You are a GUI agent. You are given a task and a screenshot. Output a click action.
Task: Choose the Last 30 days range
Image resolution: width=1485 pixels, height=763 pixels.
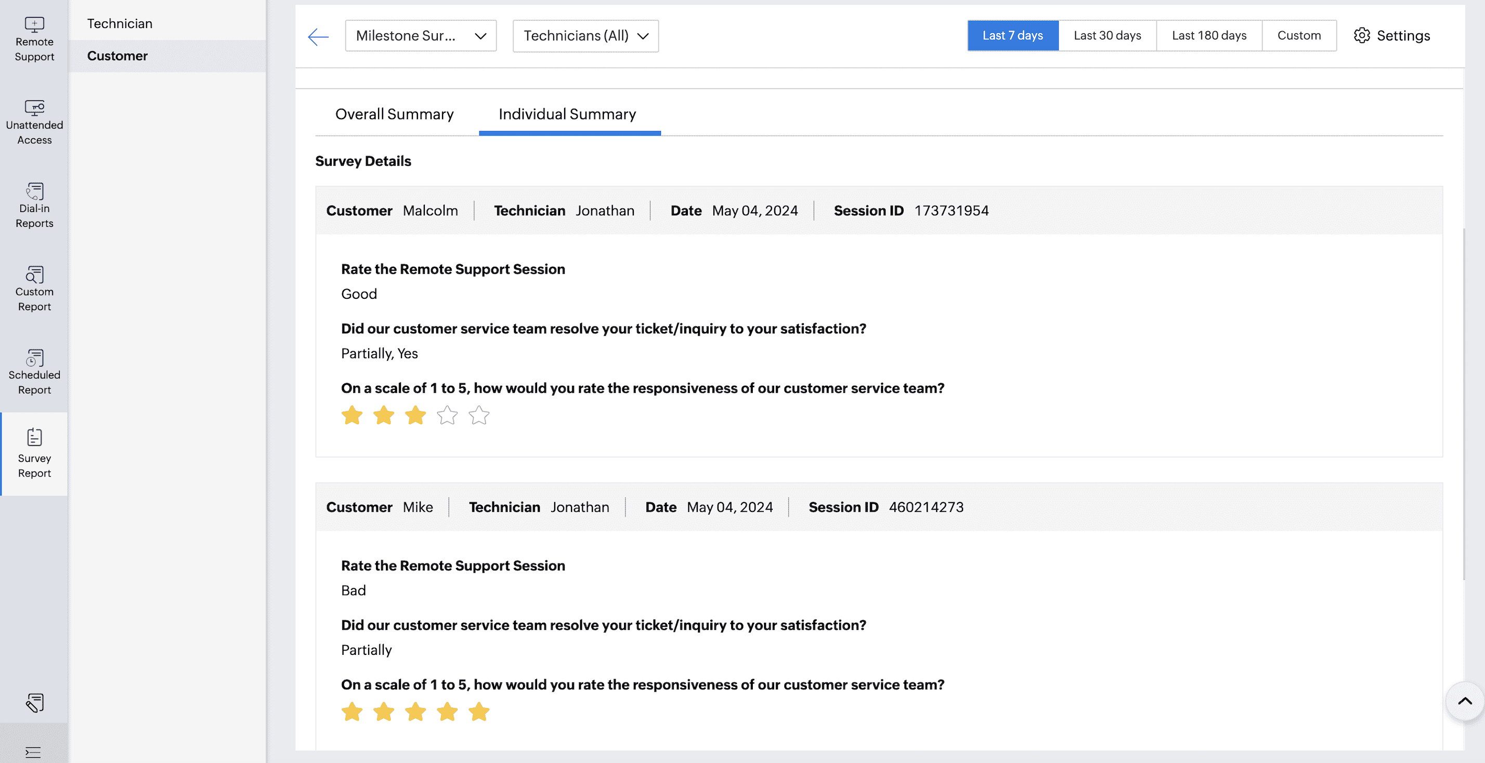(x=1107, y=36)
